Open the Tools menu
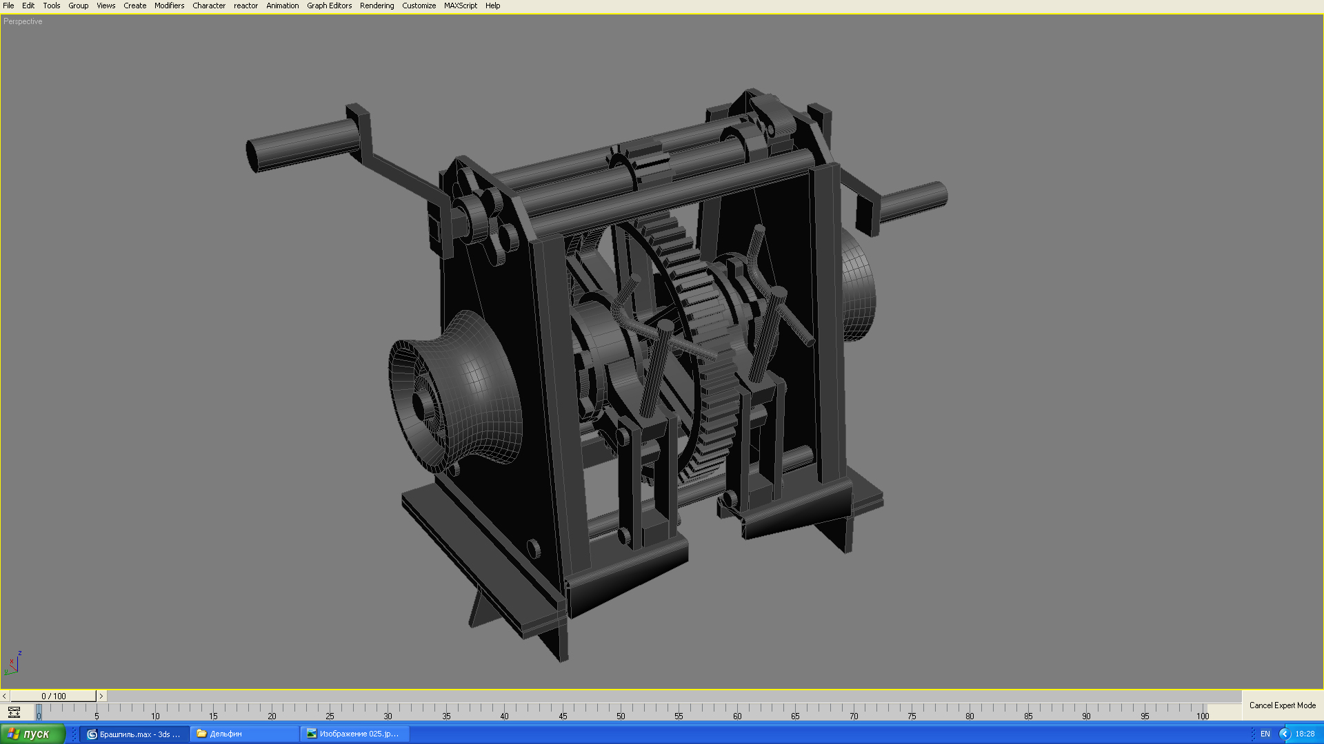 (x=52, y=6)
